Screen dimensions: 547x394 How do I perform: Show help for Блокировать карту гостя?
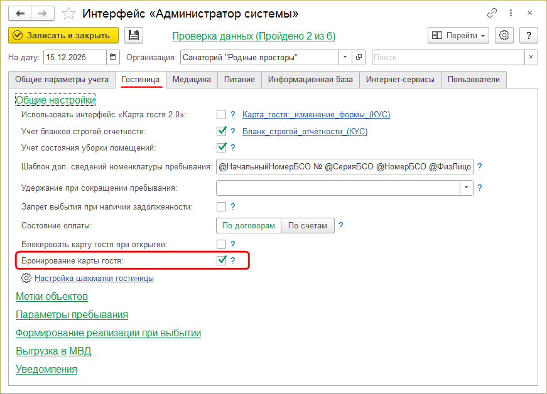coord(233,244)
